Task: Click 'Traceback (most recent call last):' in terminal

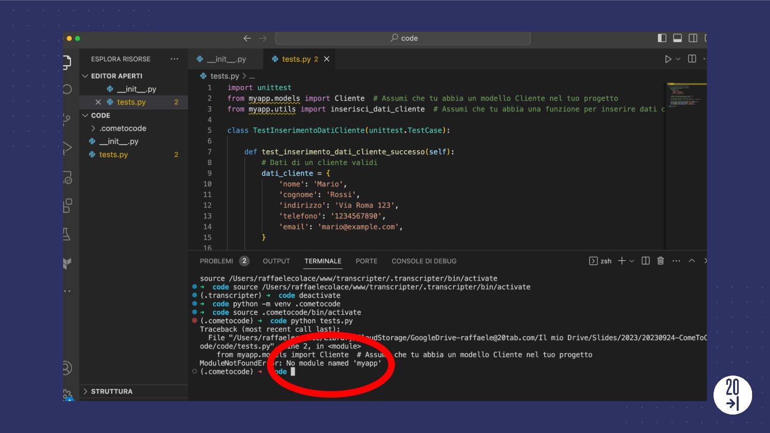Action: click(x=269, y=329)
